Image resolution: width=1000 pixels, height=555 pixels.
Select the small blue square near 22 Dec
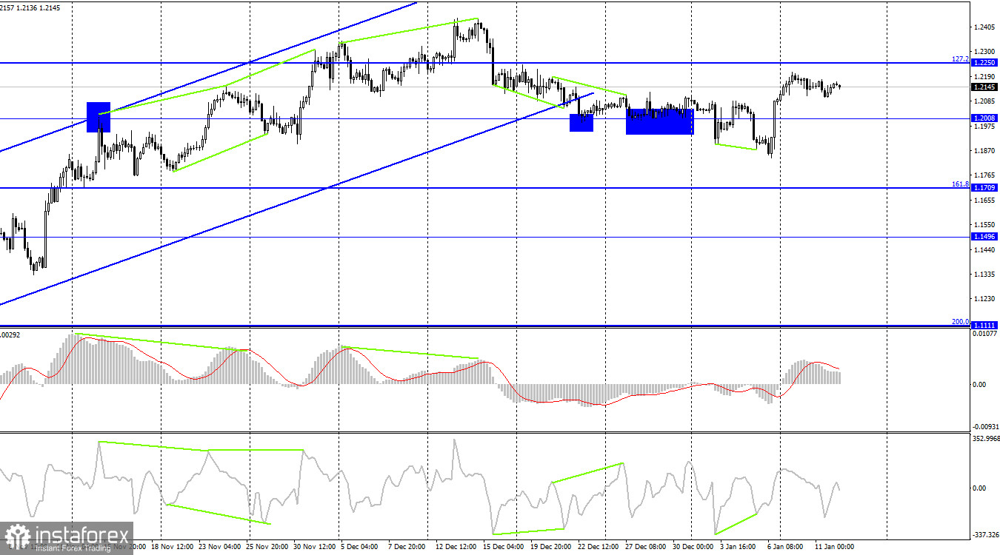581,123
